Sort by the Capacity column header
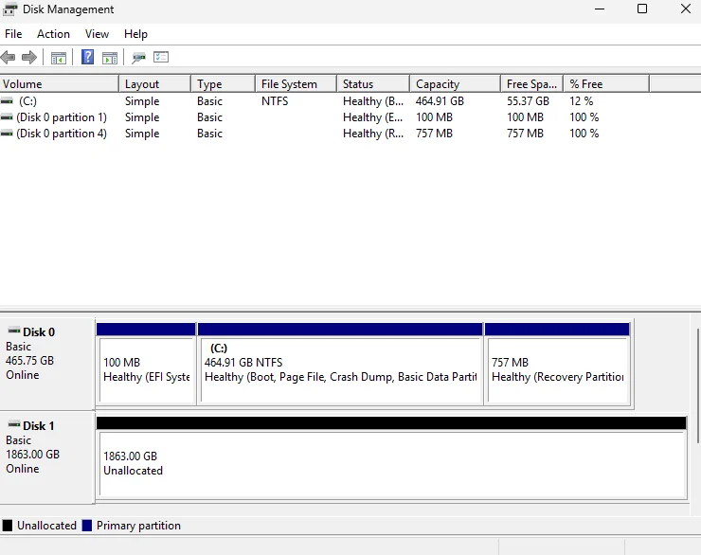The width and height of the screenshot is (701, 555). pyautogui.click(x=455, y=84)
